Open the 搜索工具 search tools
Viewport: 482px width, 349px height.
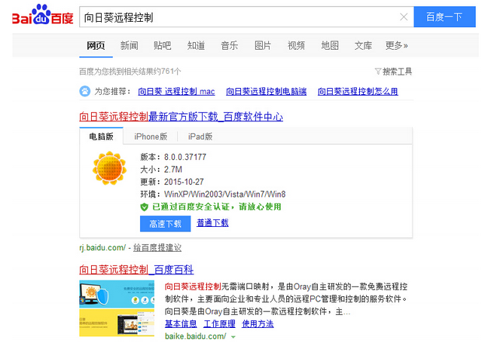pos(397,72)
